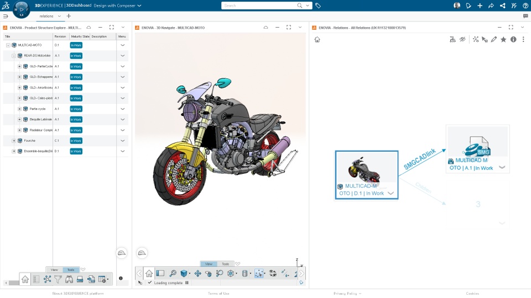531x298 pixels.
Task: Click the filter funnel icon in Product Structure
Action: click(x=58, y=279)
